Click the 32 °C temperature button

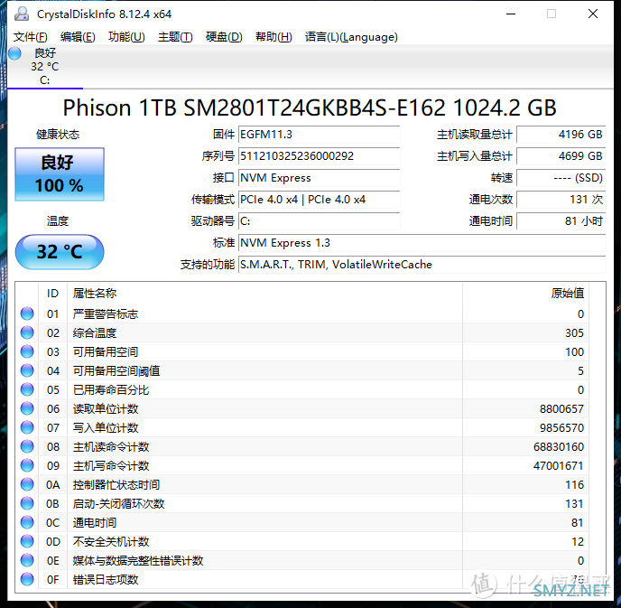60,252
